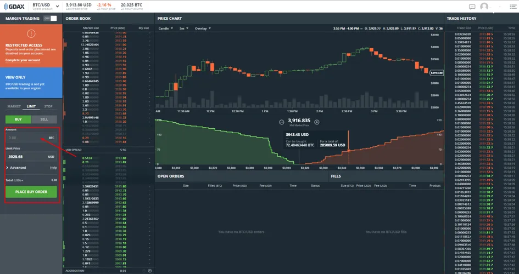Follow the Complete your account link
This screenshot has height=274, width=519.
click(x=23, y=60)
